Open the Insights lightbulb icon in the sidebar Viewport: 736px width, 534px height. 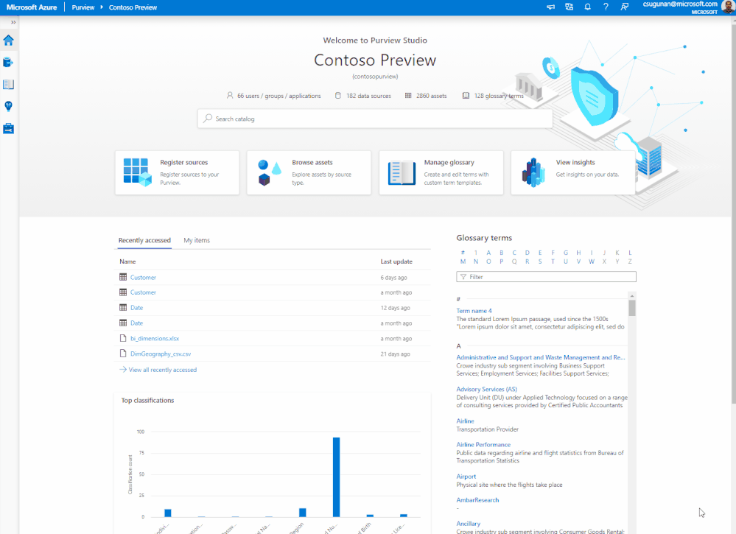pos(8,107)
